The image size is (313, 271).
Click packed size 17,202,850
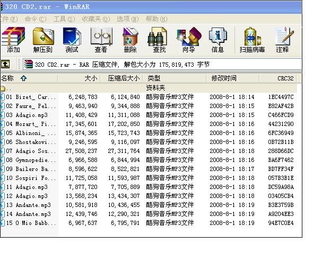point(124,124)
